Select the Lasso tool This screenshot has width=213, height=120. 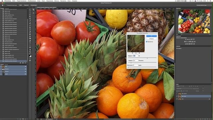pyautogui.click(x=30, y=14)
